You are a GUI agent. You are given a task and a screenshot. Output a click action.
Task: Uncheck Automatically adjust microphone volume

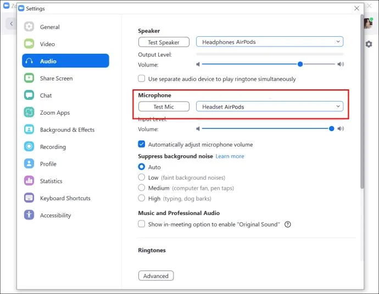pyautogui.click(x=141, y=144)
